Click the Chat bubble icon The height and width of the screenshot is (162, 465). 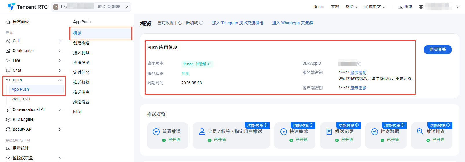coord(8,70)
